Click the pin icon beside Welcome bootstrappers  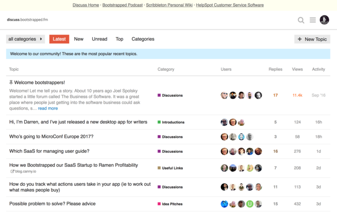pos(11,83)
